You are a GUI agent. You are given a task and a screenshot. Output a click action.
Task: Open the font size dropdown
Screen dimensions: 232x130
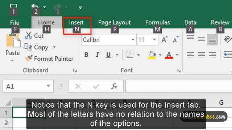[x=155, y=40]
